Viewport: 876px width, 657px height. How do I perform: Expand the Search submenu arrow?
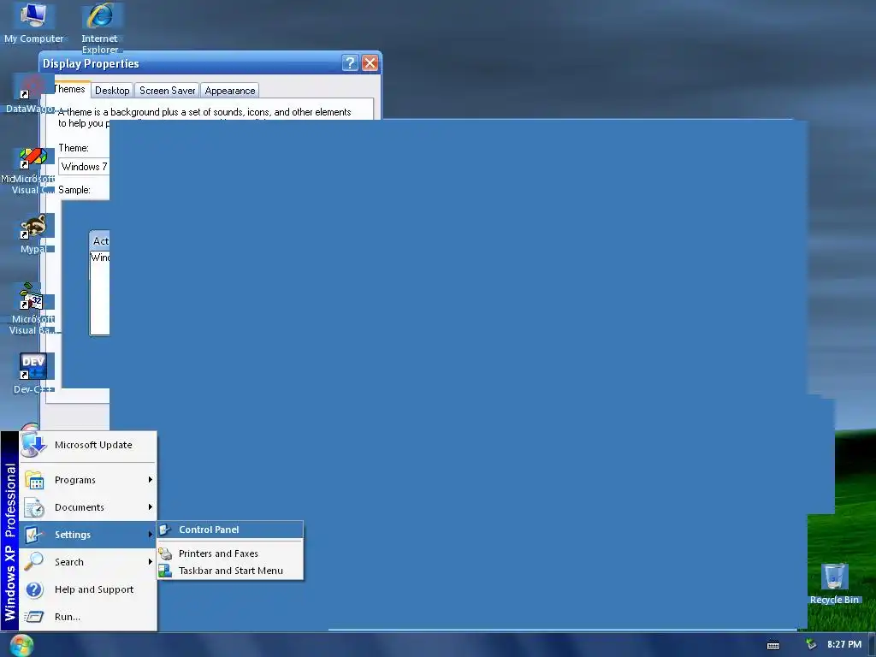pyautogui.click(x=151, y=561)
